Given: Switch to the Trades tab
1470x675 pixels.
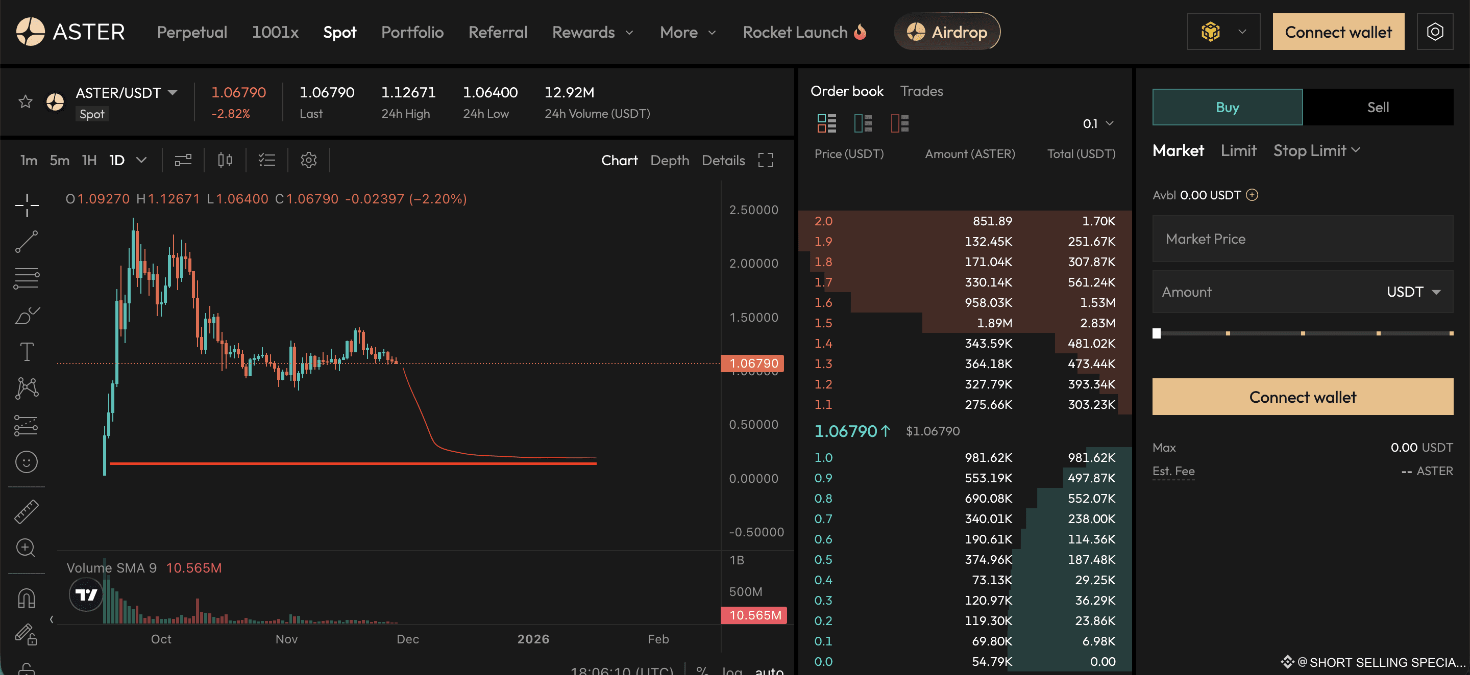Looking at the screenshot, I should tap(921, 91).
